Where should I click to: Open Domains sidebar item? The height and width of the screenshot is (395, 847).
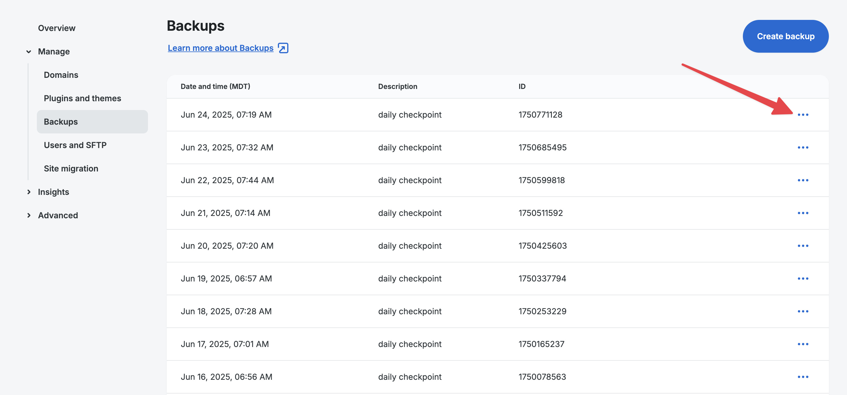click(x=61, y=75)
